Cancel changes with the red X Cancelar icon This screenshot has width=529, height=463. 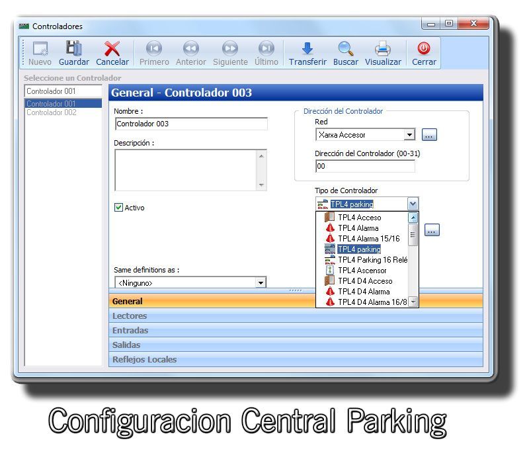click(x=112, y=49)
